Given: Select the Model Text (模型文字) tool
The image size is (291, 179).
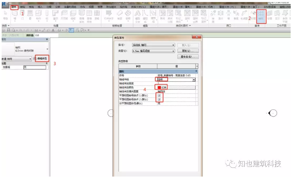Looking at the screenshot, I should [x=137, y=16].
